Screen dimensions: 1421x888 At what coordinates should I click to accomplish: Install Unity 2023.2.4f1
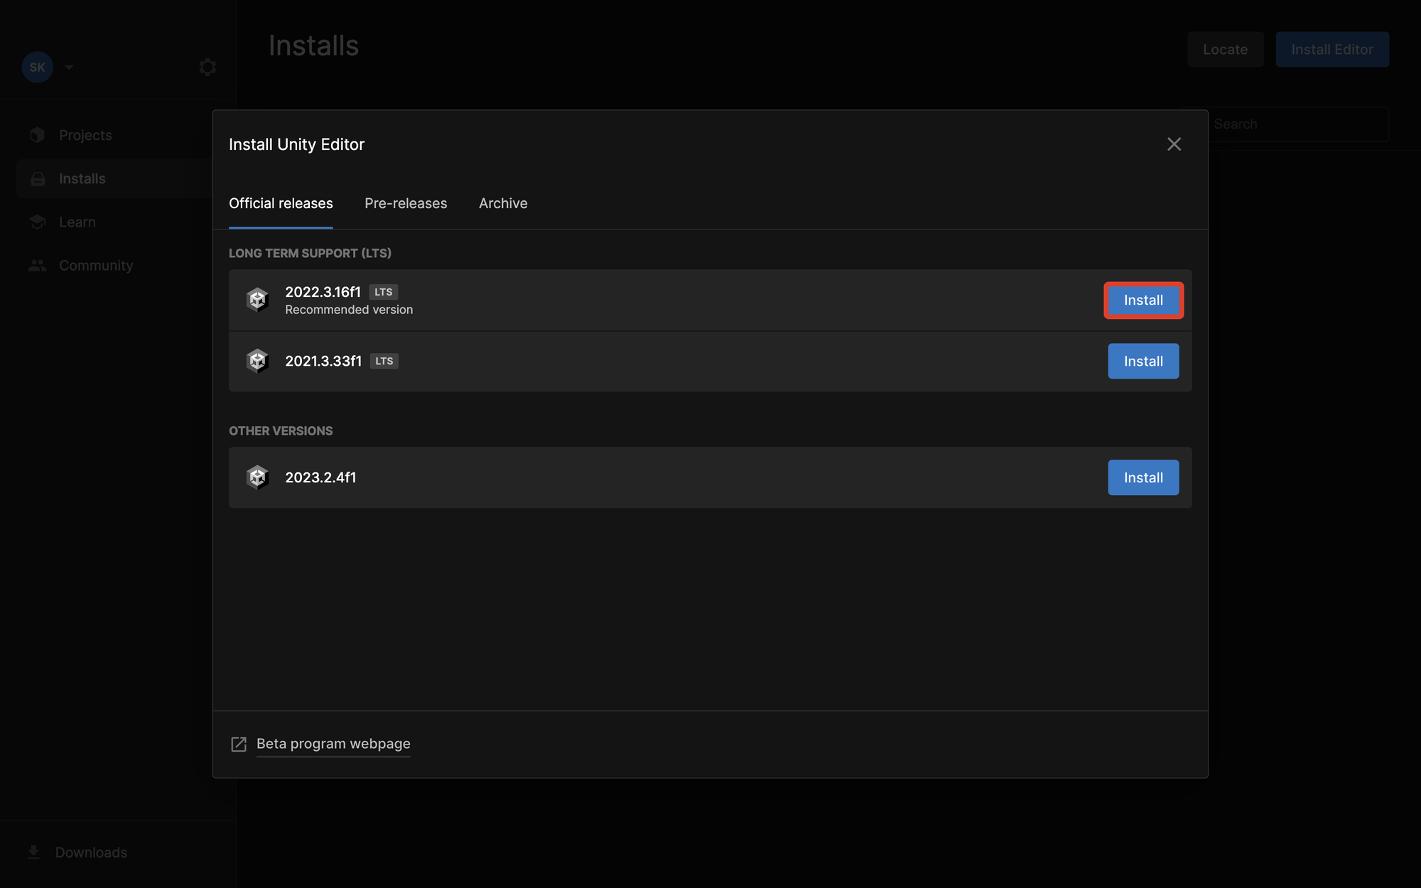(x=1143, y=477)
